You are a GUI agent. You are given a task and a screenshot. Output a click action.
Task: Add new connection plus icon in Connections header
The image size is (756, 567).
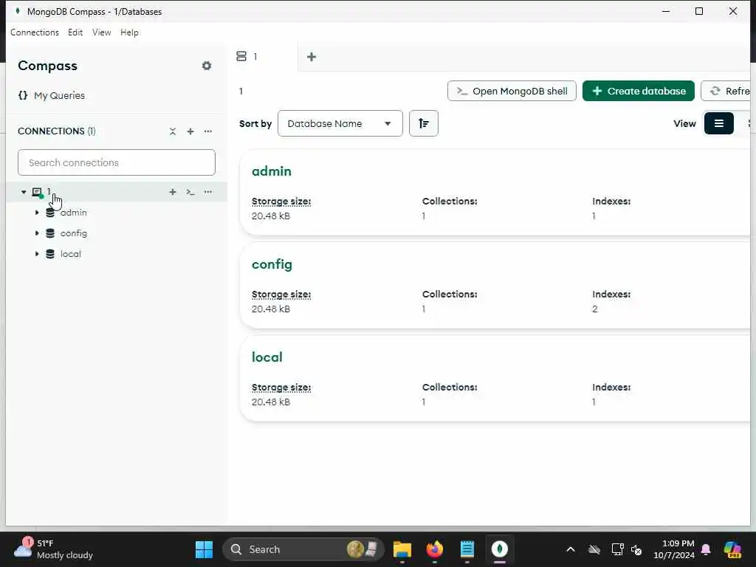point(190,131)
